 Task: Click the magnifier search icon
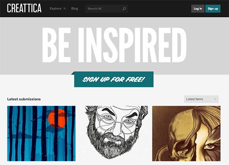[124, 9]
